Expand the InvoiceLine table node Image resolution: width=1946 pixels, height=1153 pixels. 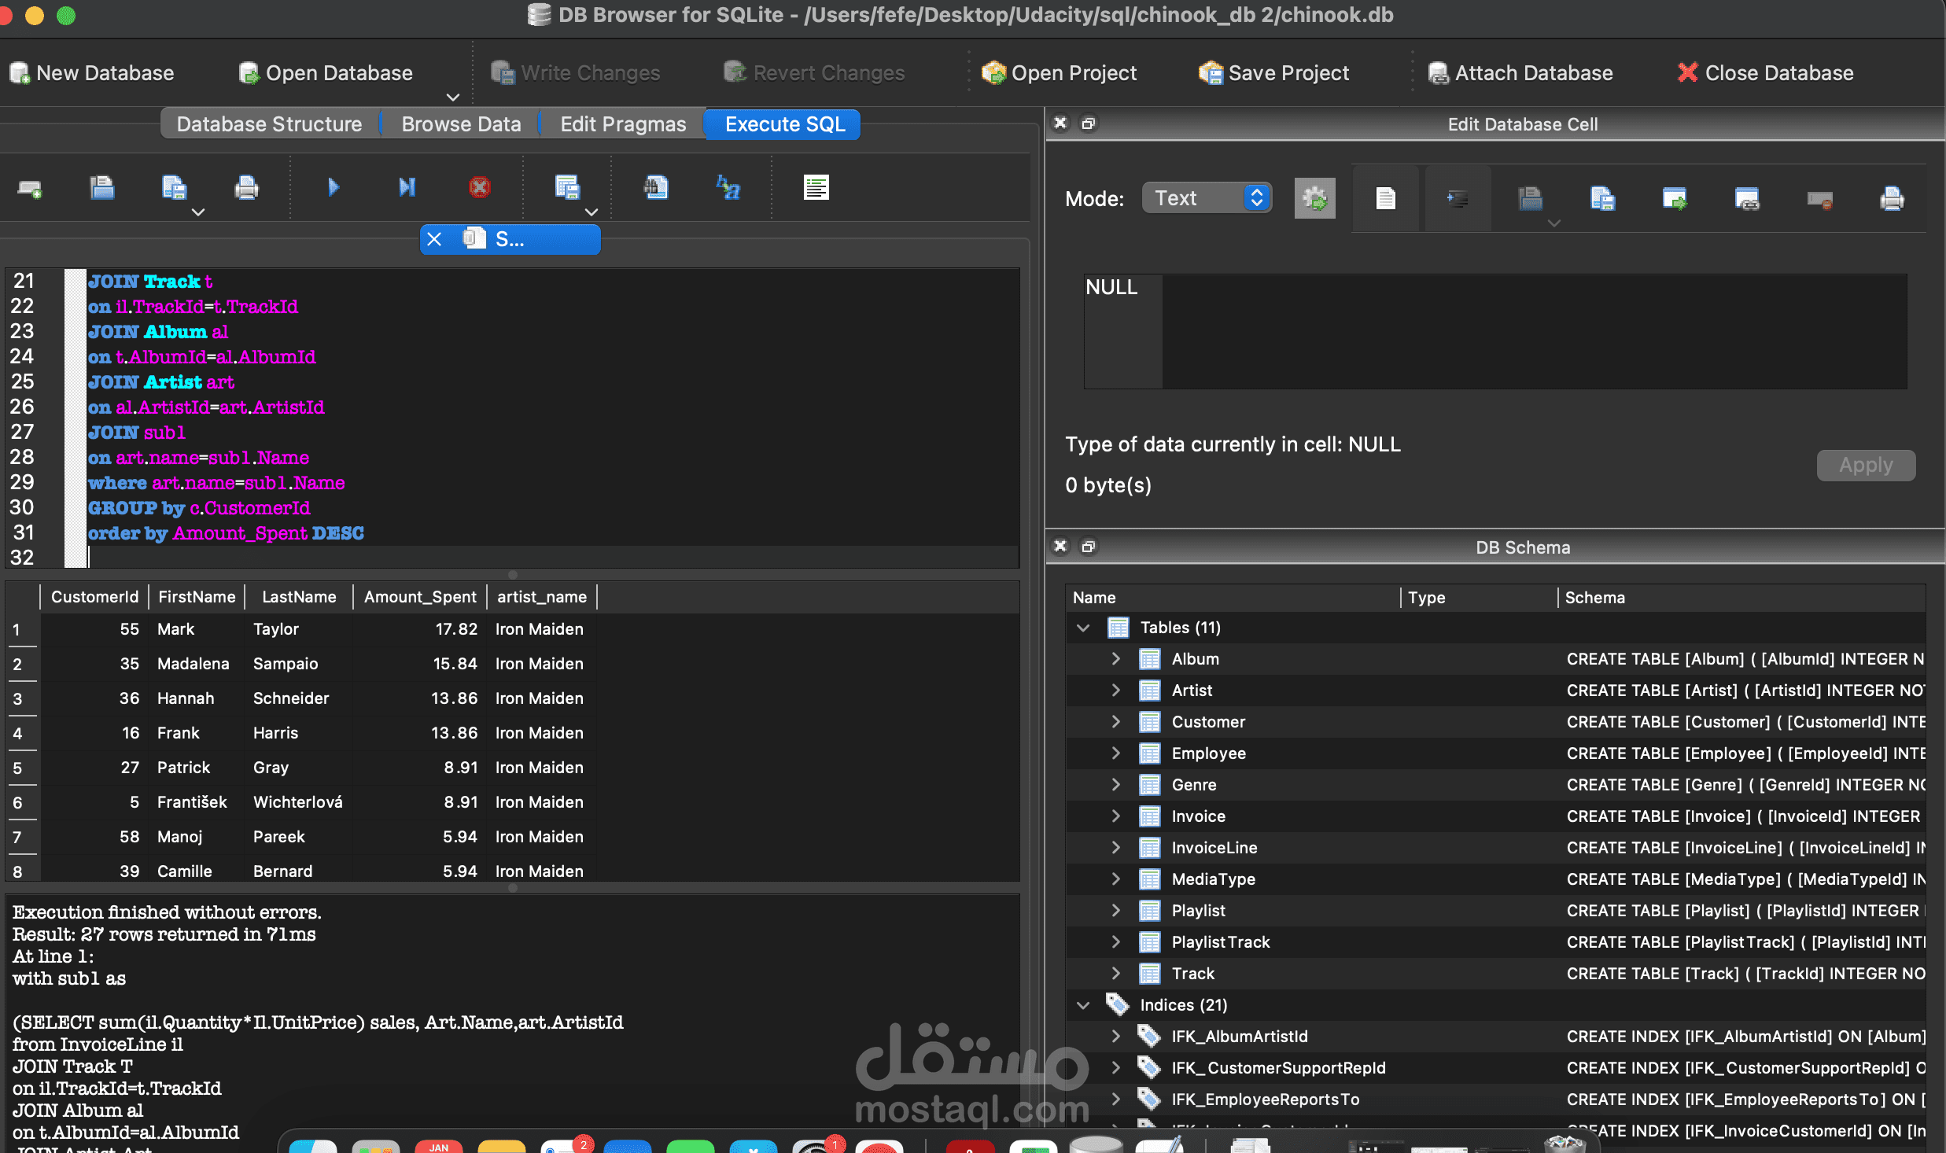pos(1115,848)
